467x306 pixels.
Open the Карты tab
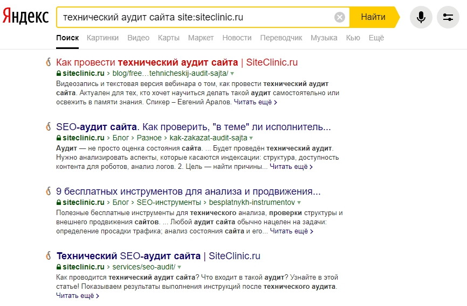click(x=169, y=38)
